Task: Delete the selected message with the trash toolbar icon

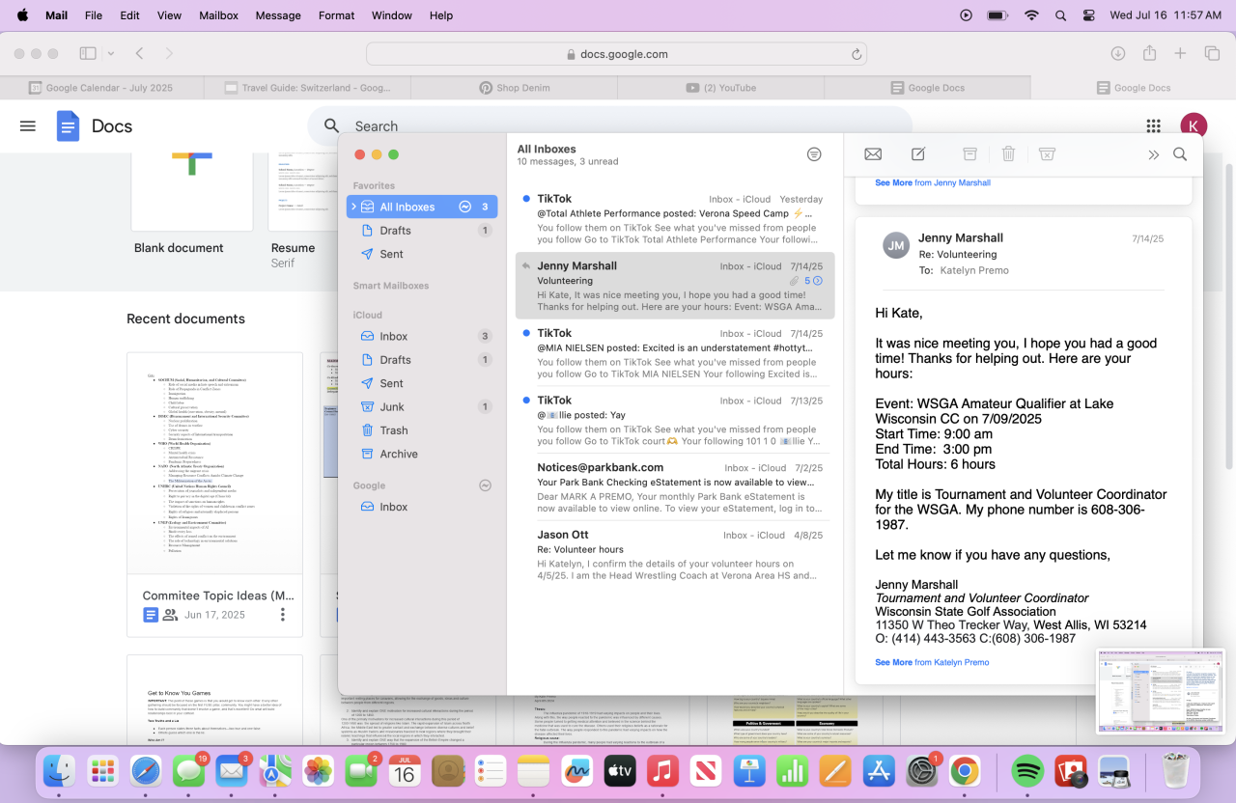Action: 1008,154
